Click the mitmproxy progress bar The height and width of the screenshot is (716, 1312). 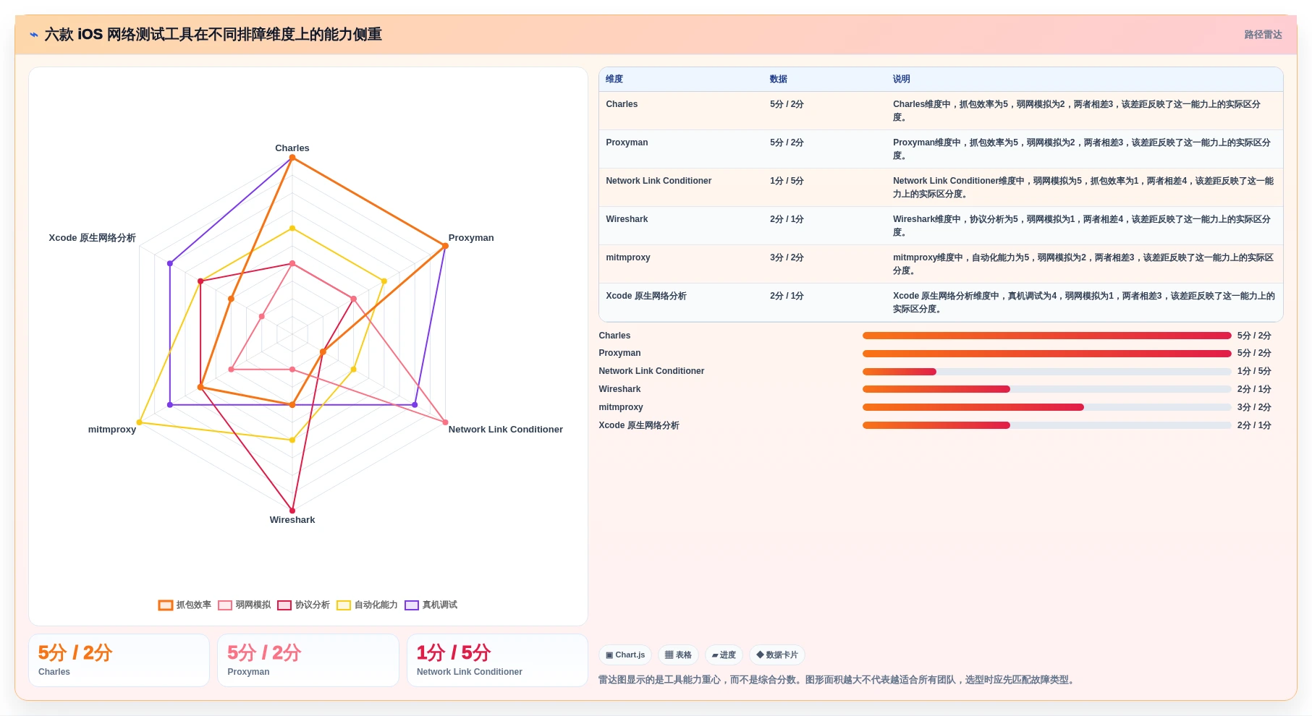pyautogui.click(x=1046, y=407)
